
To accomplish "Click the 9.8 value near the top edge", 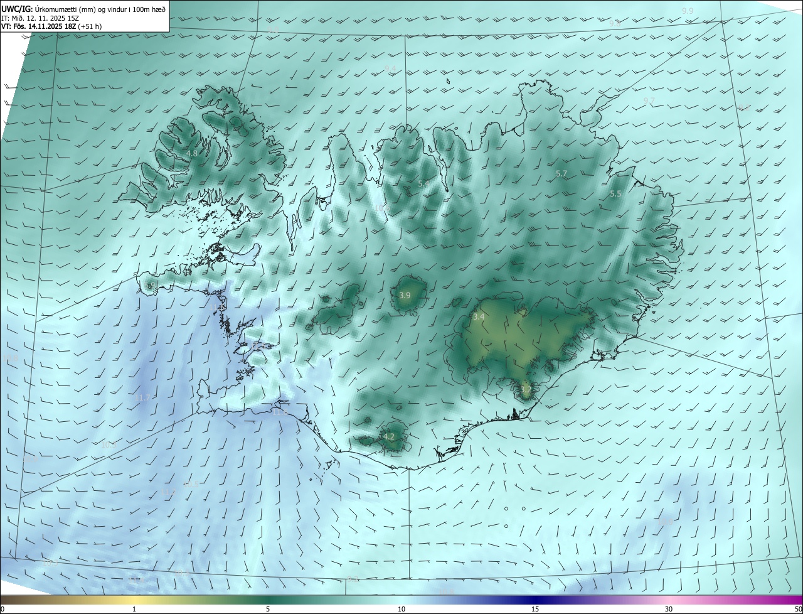I will [615, 23].
